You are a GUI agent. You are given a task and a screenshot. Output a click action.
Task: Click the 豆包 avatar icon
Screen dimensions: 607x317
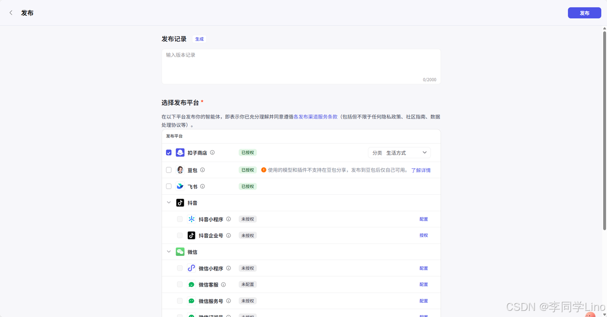[x=180, y=170]
